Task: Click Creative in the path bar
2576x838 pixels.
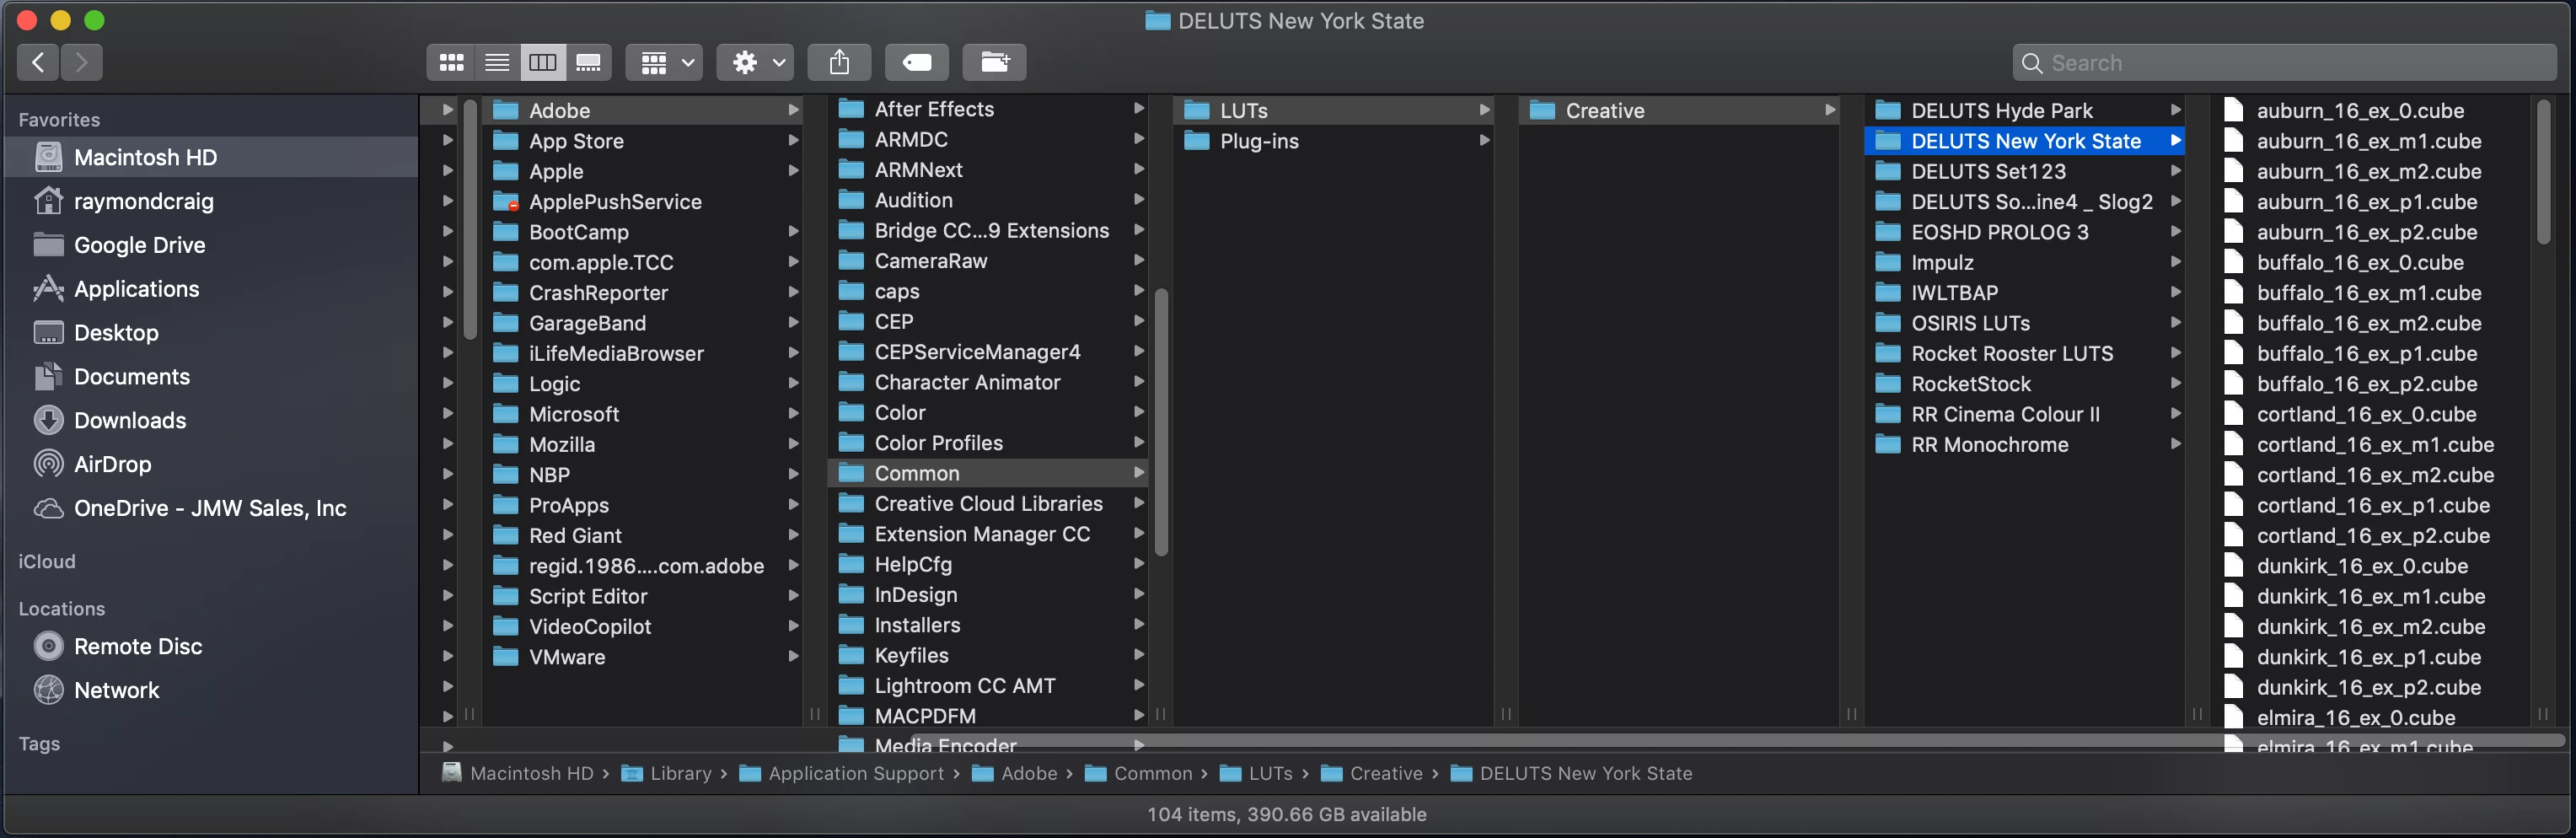Action: (x=1371, y=773)
